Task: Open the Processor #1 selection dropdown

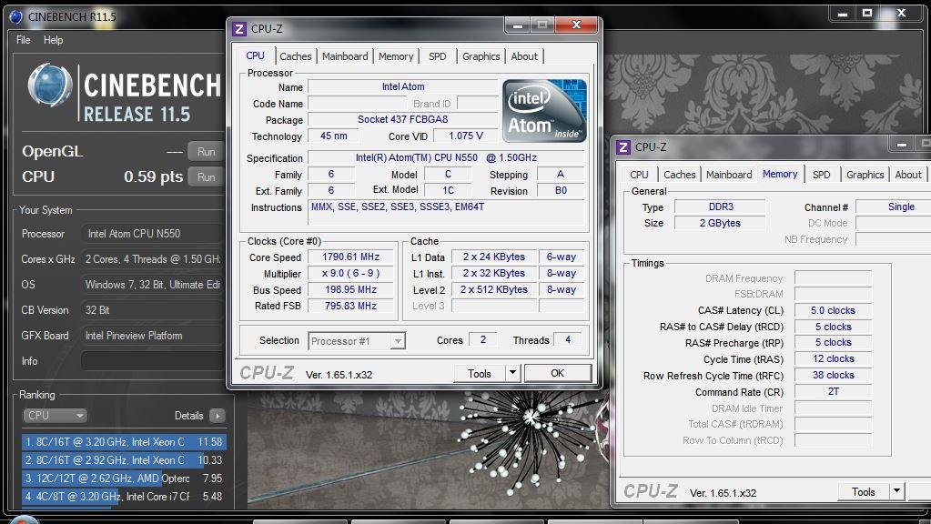Action: (x=357, y=341)
